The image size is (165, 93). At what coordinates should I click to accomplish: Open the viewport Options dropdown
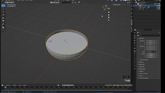pos(129,2)
